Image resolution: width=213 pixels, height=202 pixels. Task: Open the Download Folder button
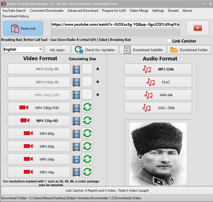tap(189, 50)
